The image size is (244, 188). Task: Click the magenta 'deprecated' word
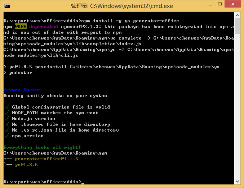coord(44,27)
